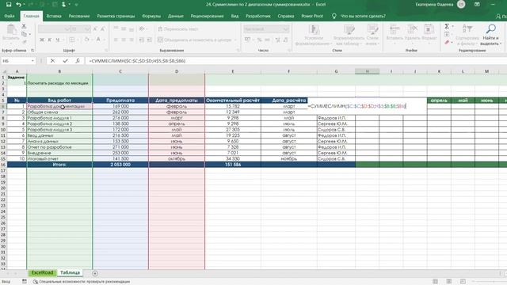The width and height of the screenshot is (507, 285).
Task: Open Найти и выделить menu
Action: pos(490,35)
